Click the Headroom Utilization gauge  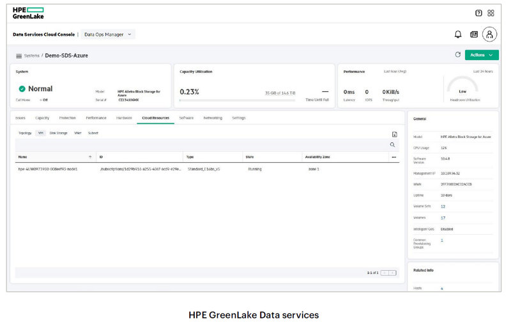coord(462,86)
